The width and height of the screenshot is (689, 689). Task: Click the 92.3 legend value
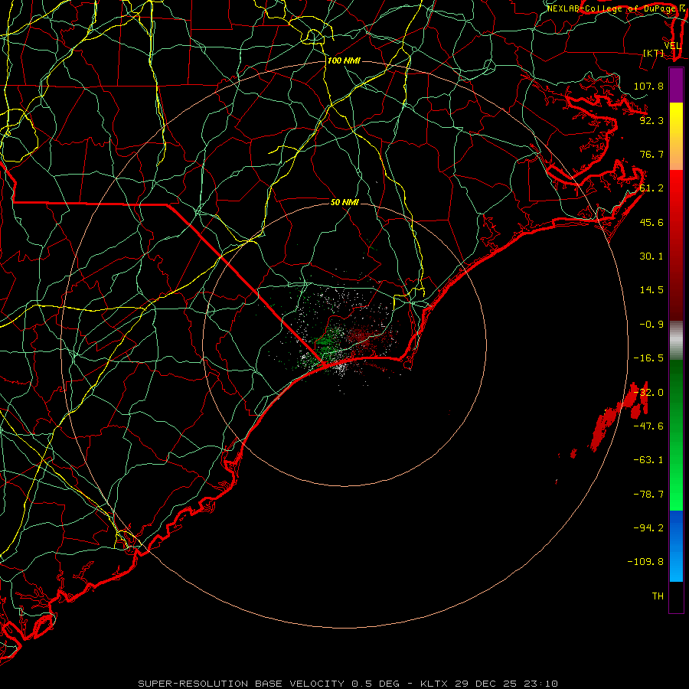[651, 120]
